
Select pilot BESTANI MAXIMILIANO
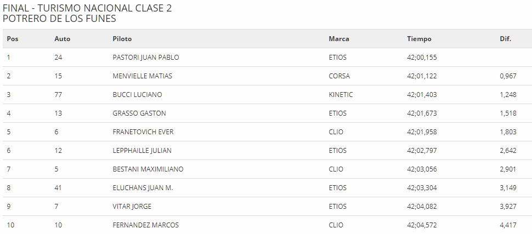pos(148,169)
